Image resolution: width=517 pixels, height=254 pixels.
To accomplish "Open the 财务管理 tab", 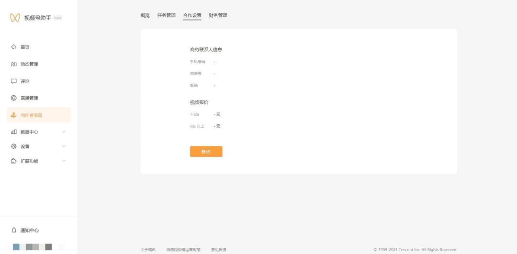I will pyautogui.click(x=218, y=15).
